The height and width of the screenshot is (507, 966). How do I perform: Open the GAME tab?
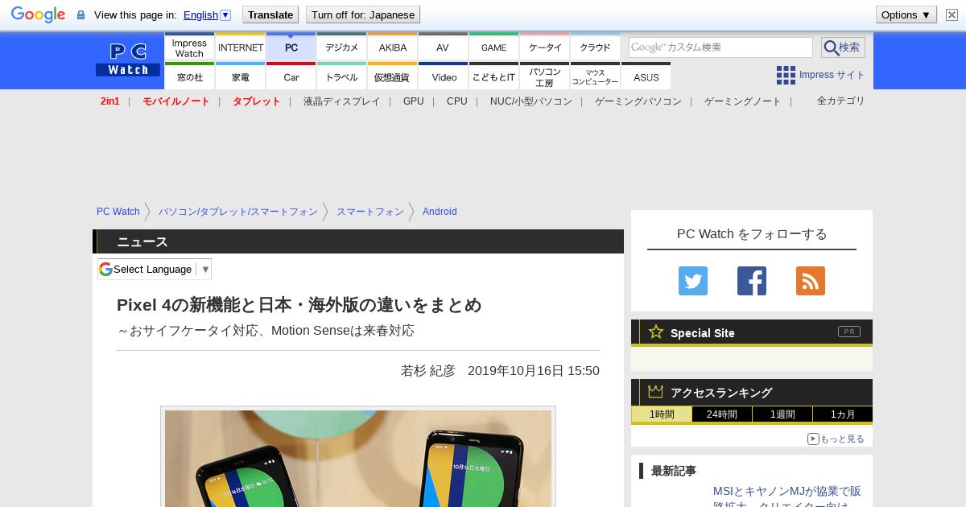coord(493,47)
